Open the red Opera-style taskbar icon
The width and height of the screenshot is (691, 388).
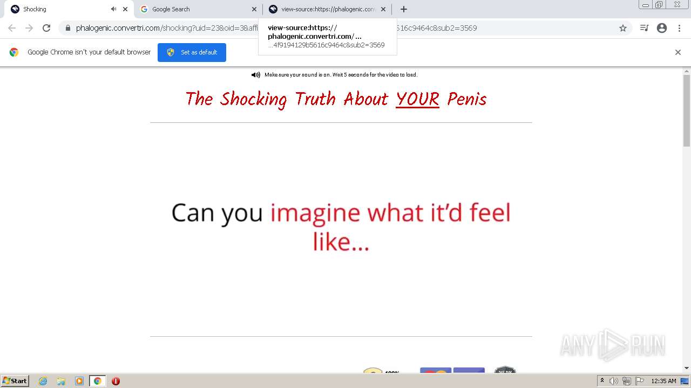[116, 381]
